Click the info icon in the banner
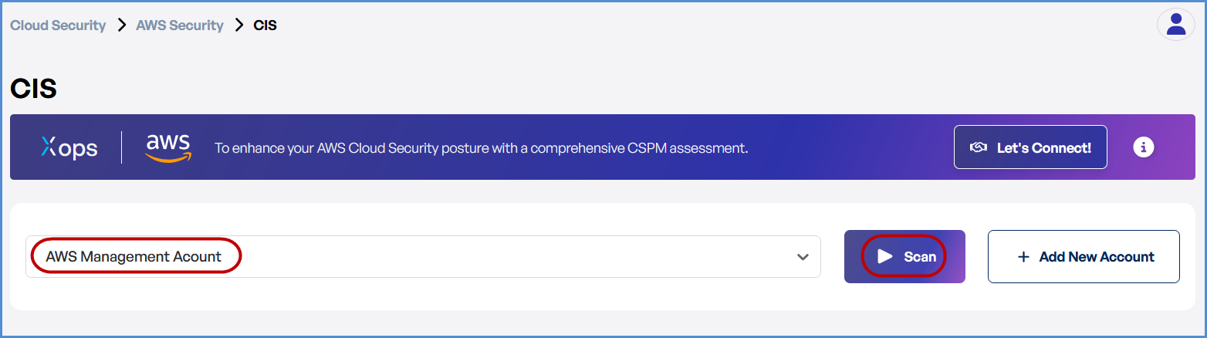 (x=1143, y=147)
